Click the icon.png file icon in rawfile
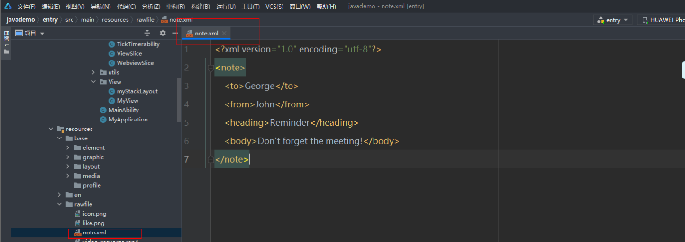Screen dimensions: 685x242 78,214
